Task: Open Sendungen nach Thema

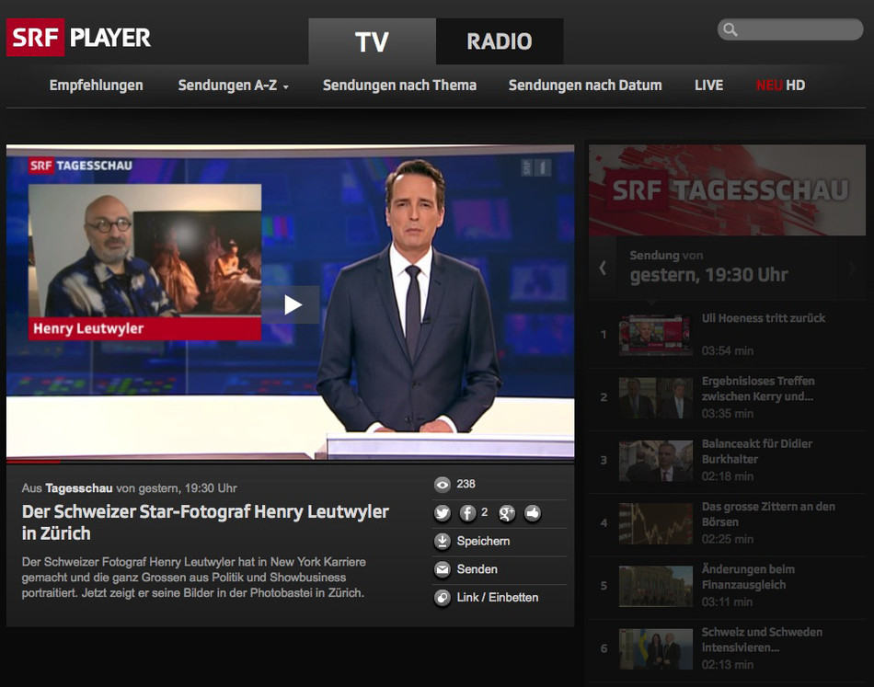Action: [399, 86]
